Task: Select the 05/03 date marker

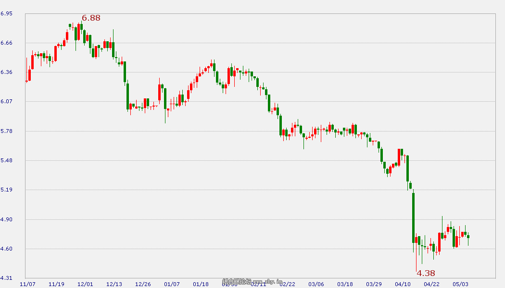Action: click(x=460, y=284)
